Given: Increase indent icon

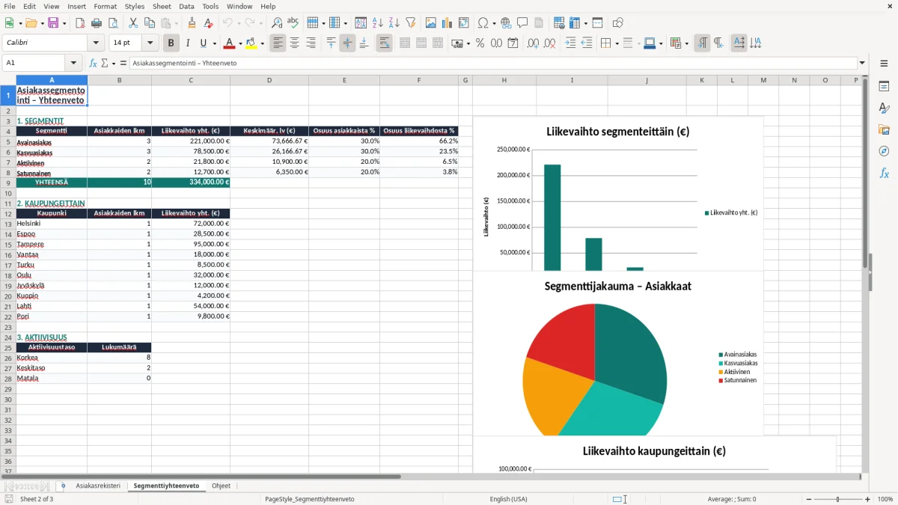Looking at the screenshot, I should (x=570, y=43).
